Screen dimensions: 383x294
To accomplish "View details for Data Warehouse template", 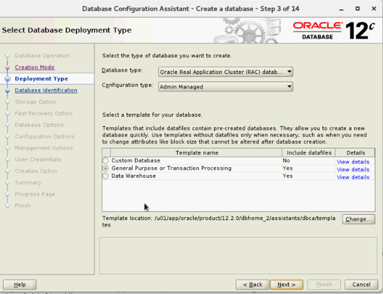I will coord(353,177).
